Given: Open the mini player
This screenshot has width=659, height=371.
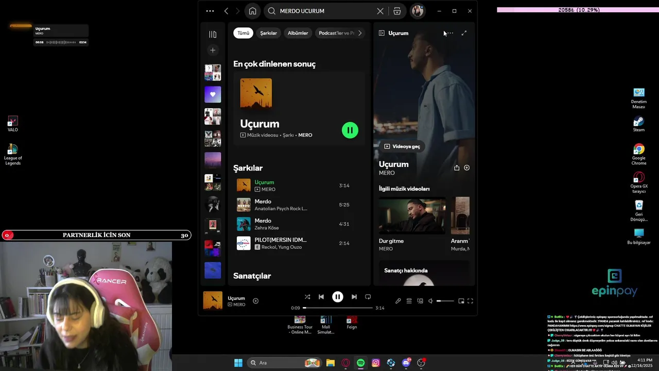Looking at the screenshot, I should (461, 301).
